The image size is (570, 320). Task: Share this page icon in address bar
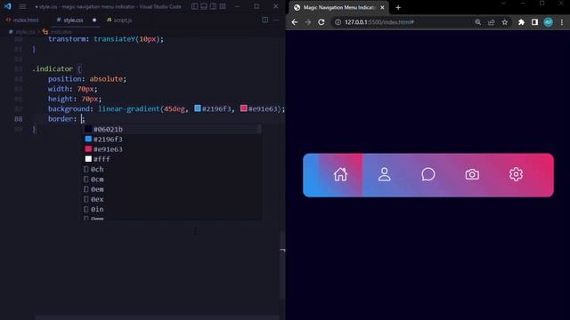click(x=491, y=22)
